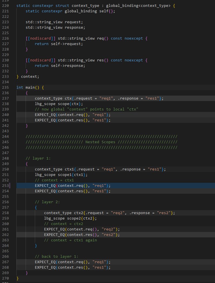
Task: Click '[[nodiscard]]' attribute on line 230
Action: coord(41,60)
